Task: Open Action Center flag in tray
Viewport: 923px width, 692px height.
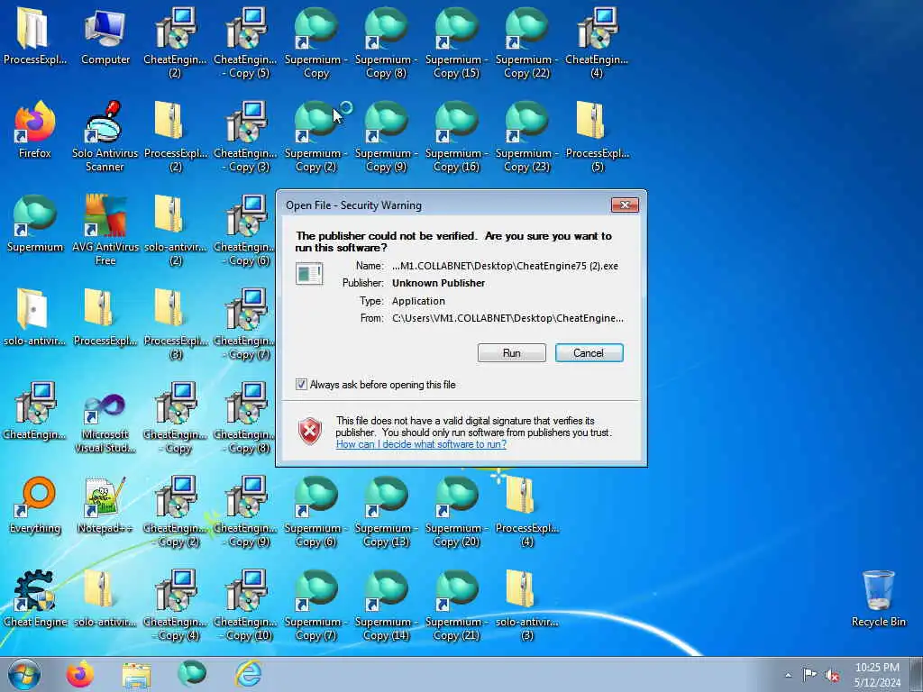Action: click(809, 675)
